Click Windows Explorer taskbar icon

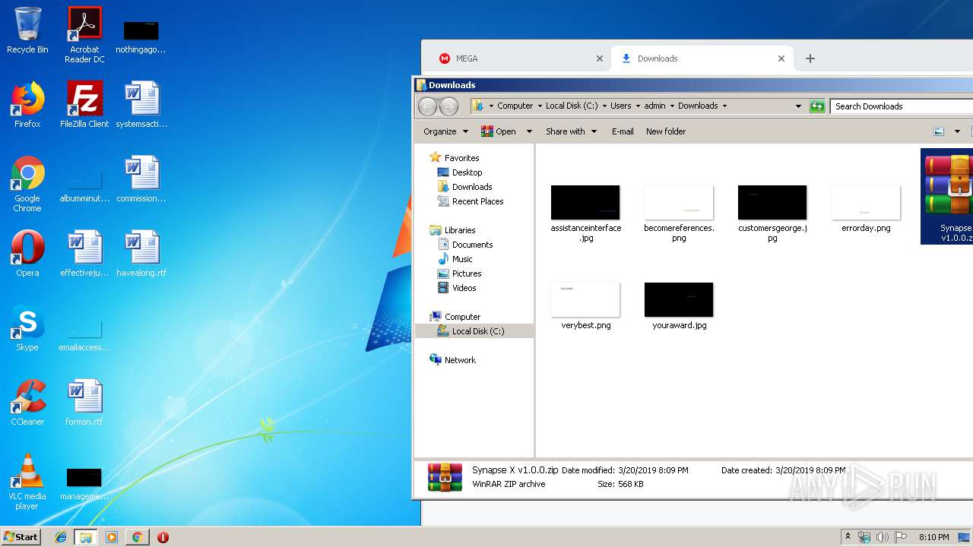click(86, 537)
